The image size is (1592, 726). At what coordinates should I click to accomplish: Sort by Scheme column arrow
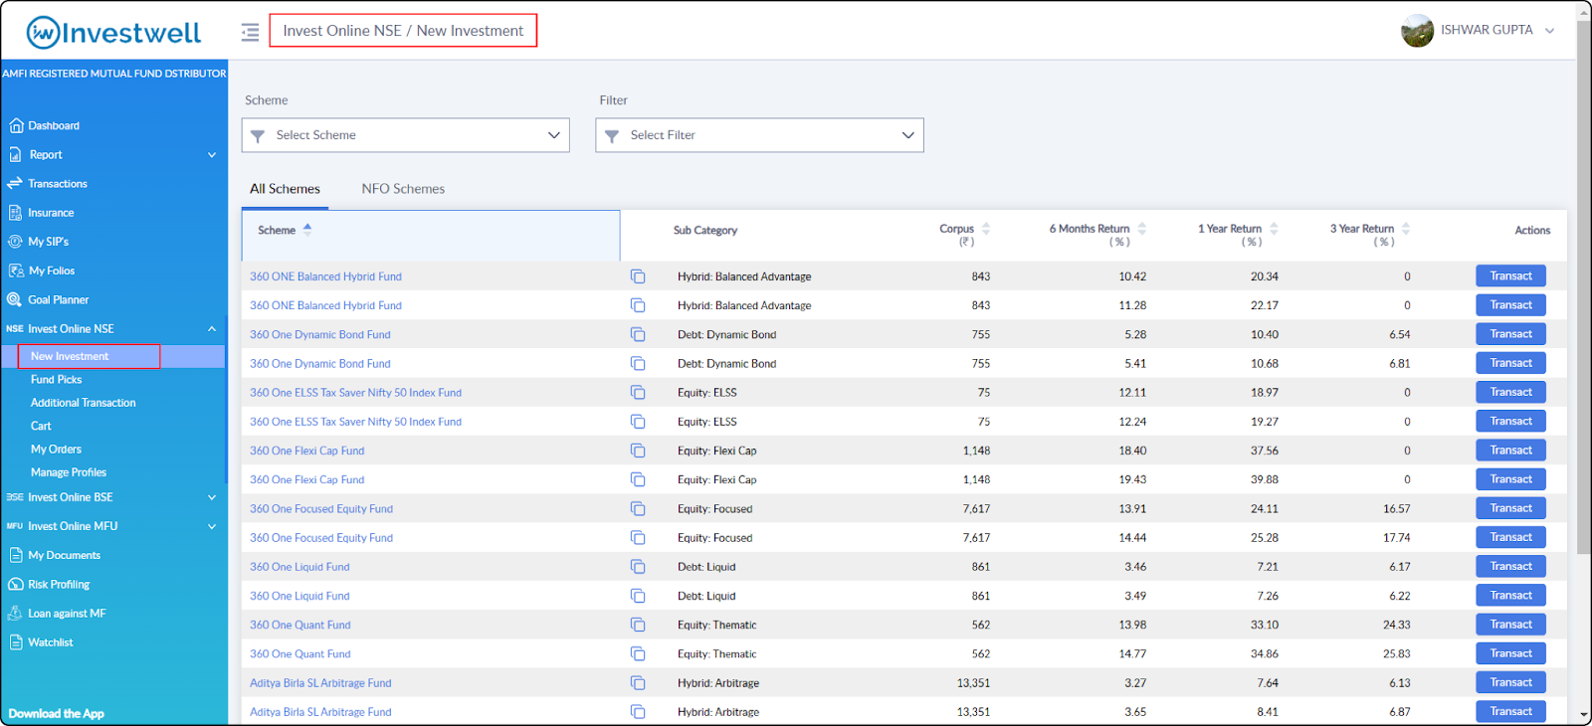307,229
